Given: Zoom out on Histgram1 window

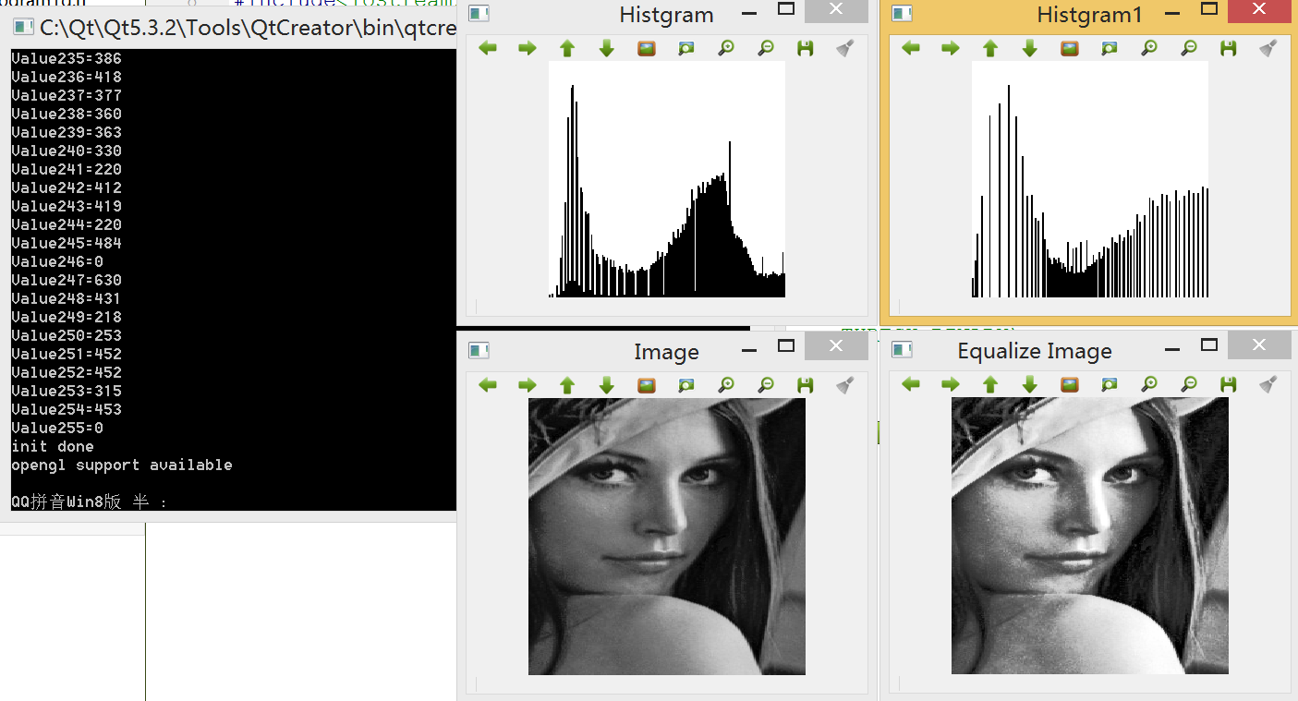Looking at the screenshot, I should 1189,48.
